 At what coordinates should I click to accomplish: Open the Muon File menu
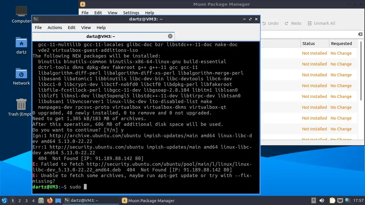(x=85, y=13)
